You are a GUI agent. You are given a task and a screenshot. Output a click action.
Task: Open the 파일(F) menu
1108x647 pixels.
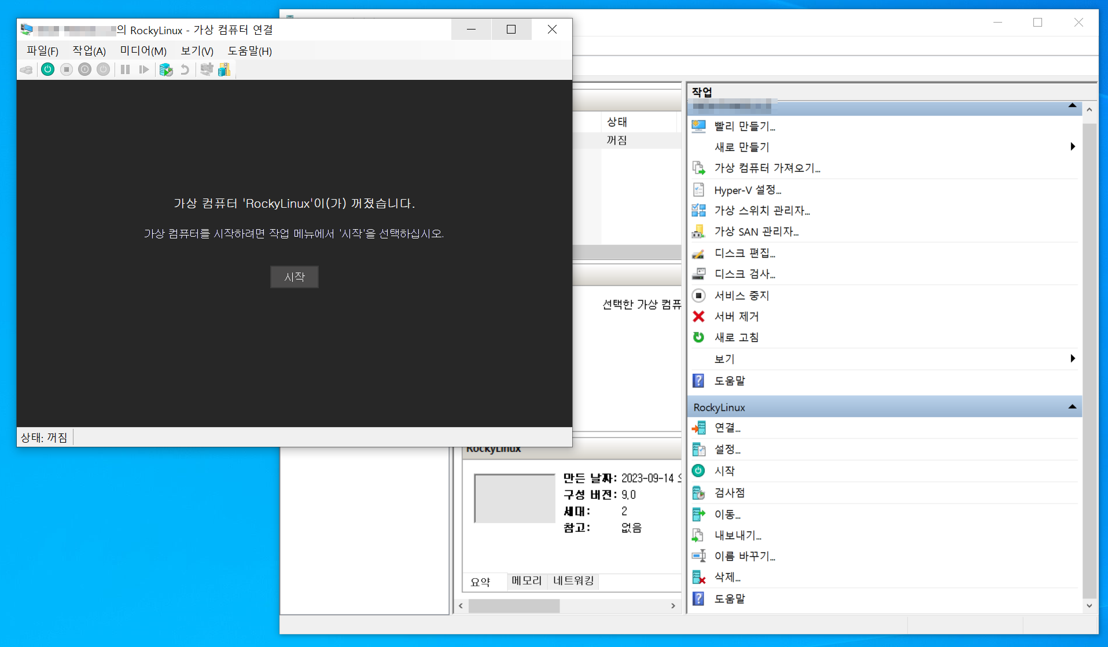click(43, 51)
